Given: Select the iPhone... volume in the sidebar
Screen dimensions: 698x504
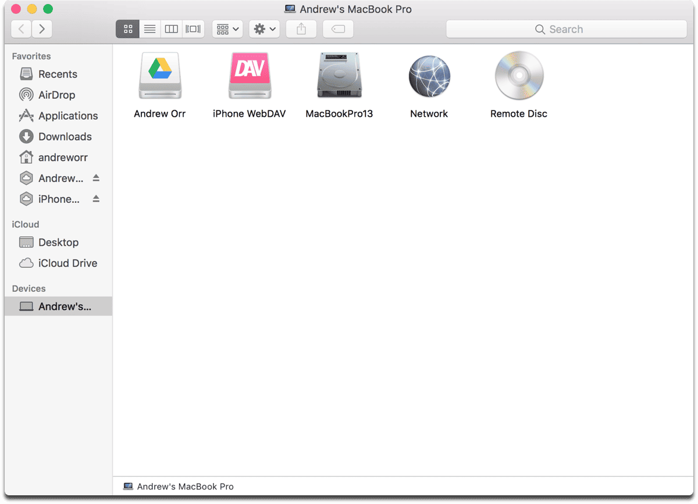Looking at the screenshot, I should (58, 199).
